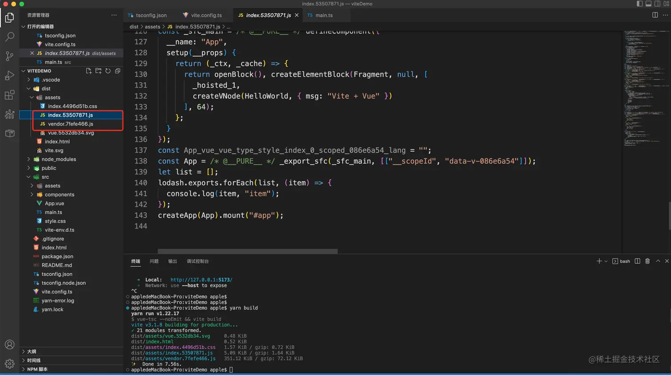Open vendor.7fefe466.js in file tree
The image size is (671, 375).
(x=71, y=124)
